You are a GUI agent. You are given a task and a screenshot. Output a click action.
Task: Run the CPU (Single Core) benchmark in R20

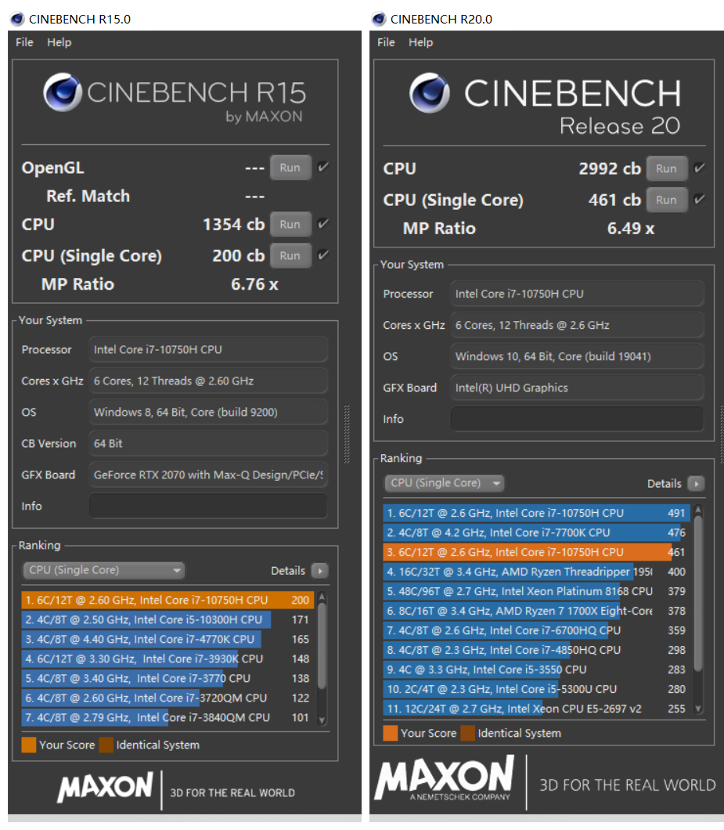(x=666, y=200)
